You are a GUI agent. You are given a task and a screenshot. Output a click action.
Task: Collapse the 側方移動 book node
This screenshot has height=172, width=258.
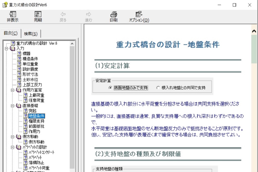click(x=13, y=137)
